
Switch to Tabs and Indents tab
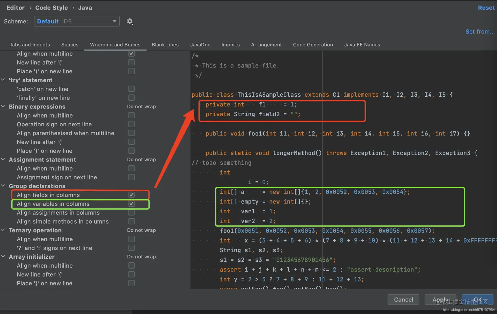coord(30,45)
